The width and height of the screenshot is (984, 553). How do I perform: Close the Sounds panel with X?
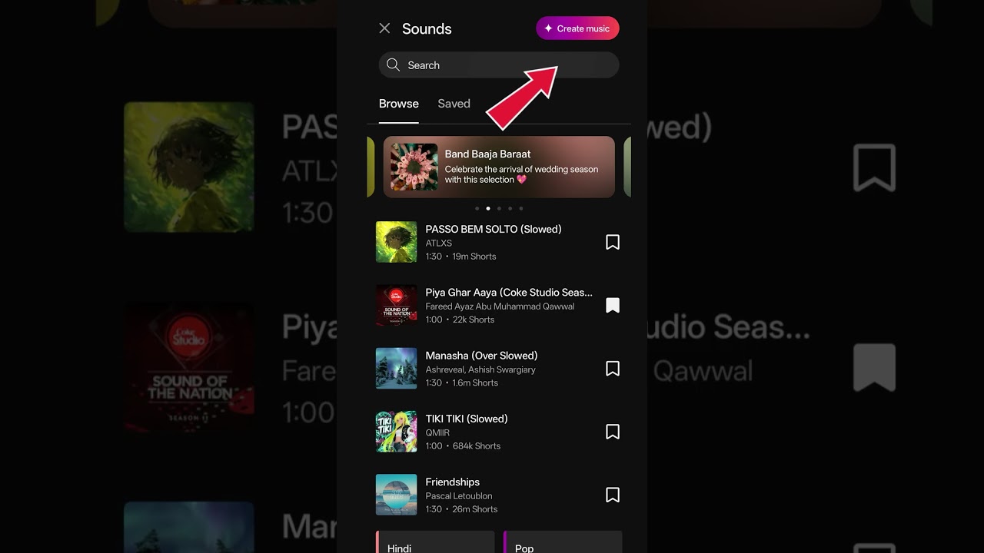pyautogui.click(x=384, y=28)
